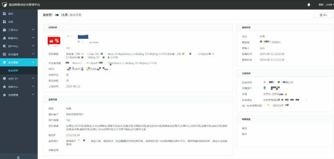
Task: Click the red app thumbnail in 应用信息
Action: (54, 41)
